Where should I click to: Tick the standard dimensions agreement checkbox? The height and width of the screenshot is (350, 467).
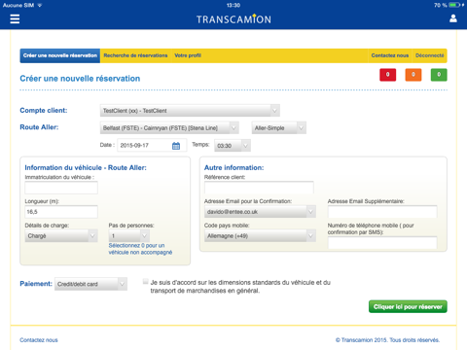(x=146, y=281)
